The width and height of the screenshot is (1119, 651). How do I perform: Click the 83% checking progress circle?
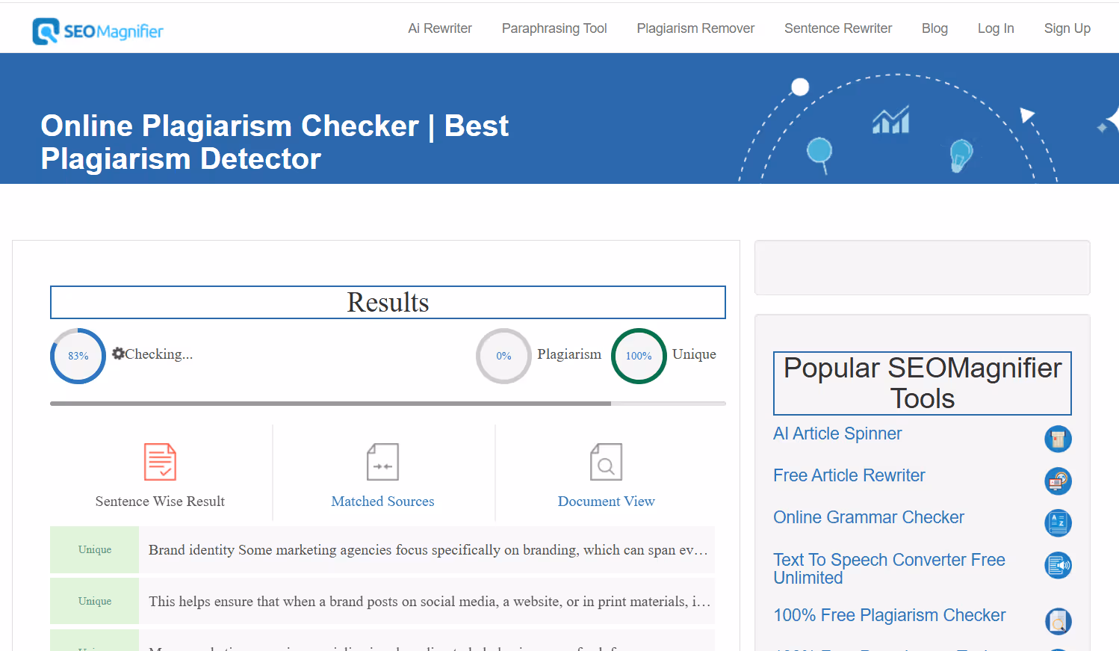pyautogui.click(x=77, y=356)
